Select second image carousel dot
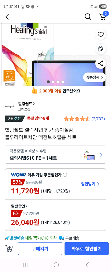 [x=53, y=82]
